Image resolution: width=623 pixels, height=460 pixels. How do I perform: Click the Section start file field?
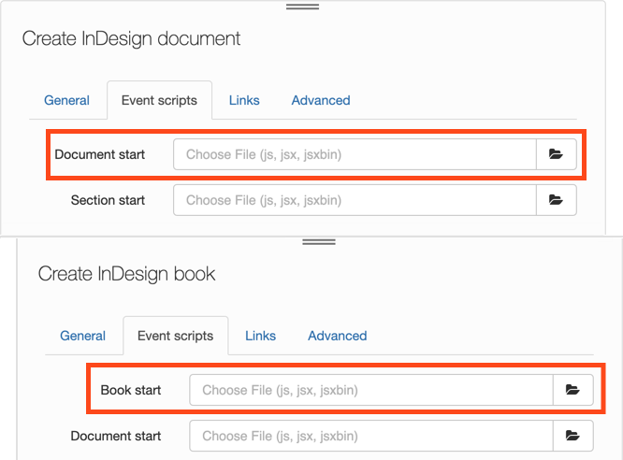355,200
